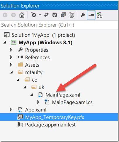This screenshot has height=142, width=119.
Task: Click the MainPage.xaml file icon
Action: pyautogui.click(x=40, y=95)
